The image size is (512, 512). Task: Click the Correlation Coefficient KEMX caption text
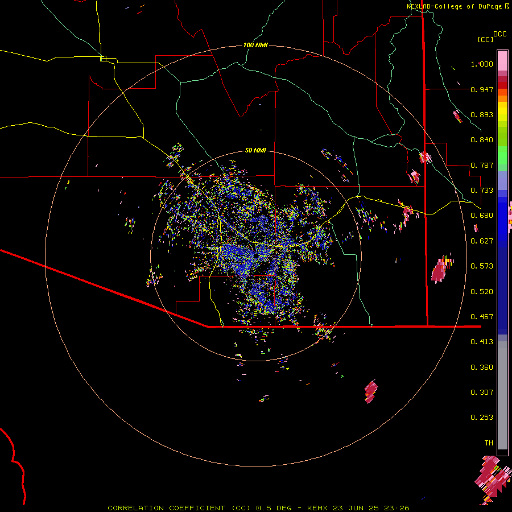[258, 508]
